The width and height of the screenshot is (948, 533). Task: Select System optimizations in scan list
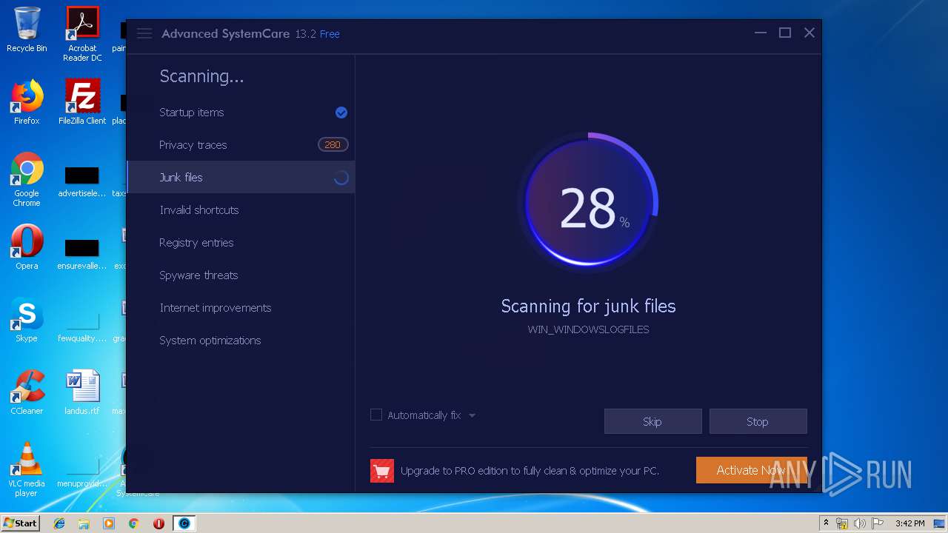(x=241, y=341)
